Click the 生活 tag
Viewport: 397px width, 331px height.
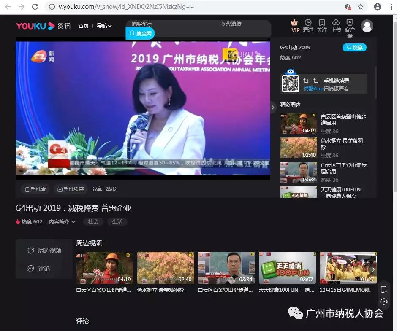click(x=117, y=222)
